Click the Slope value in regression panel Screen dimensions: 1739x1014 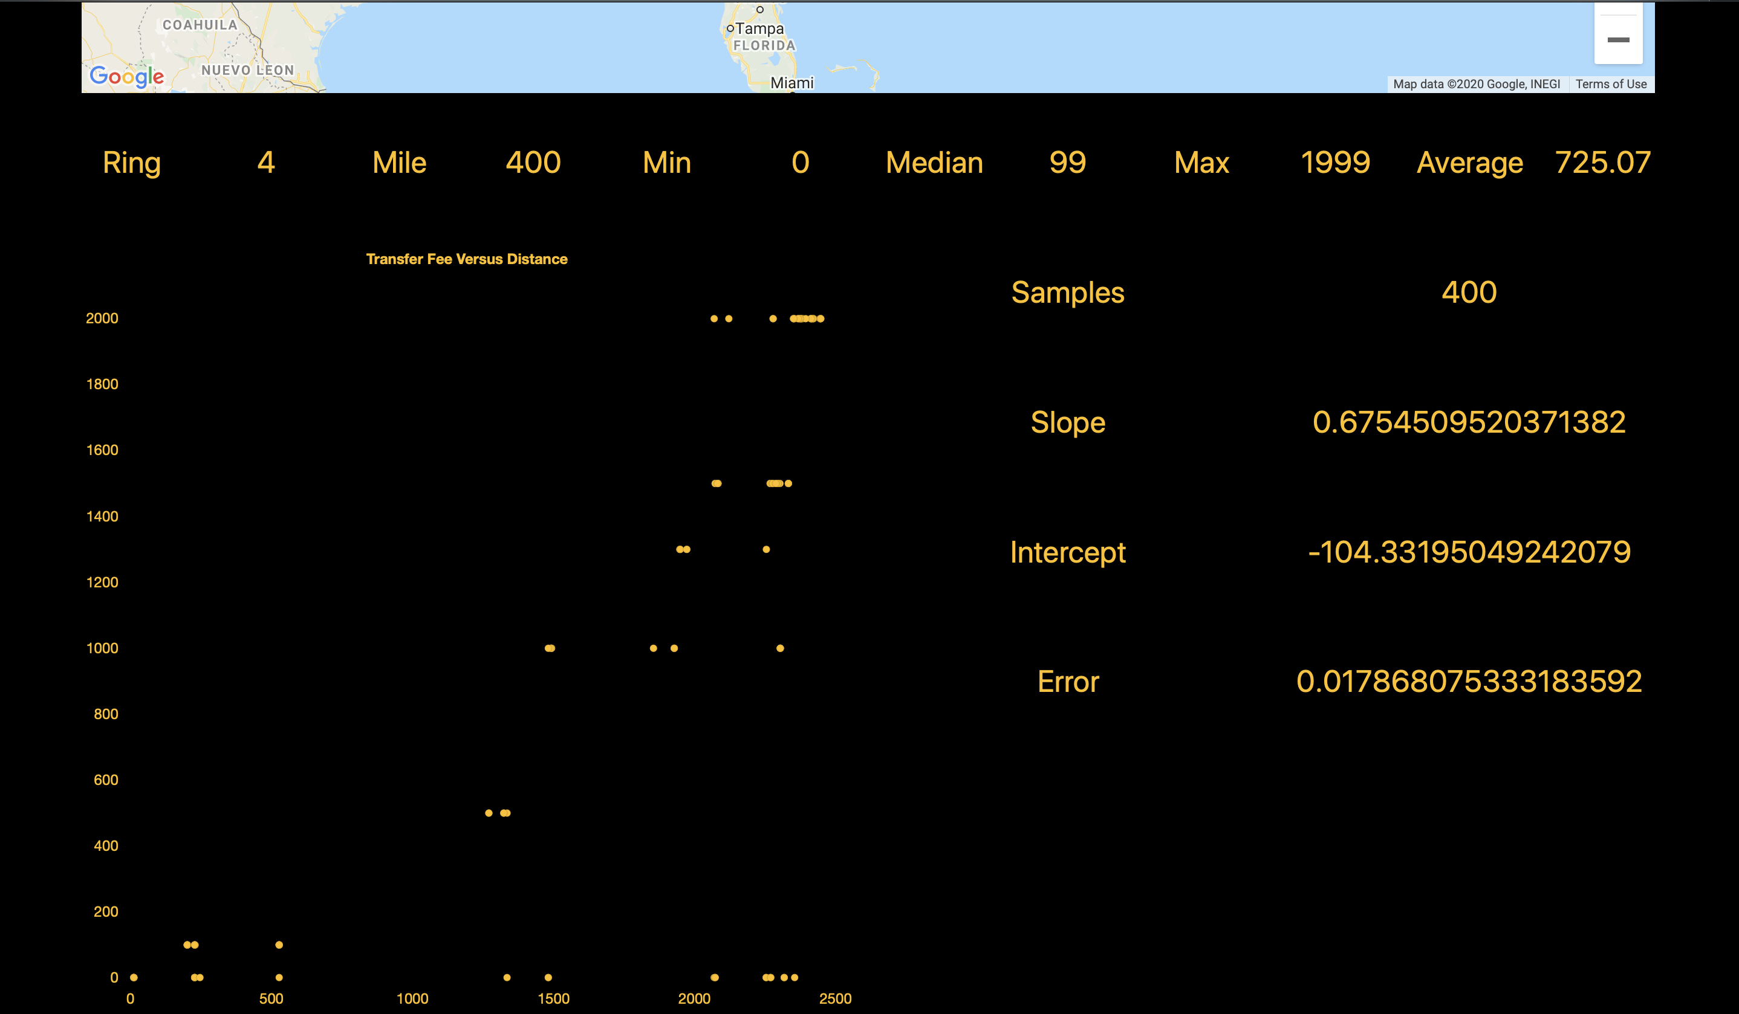pos(1469,422)
